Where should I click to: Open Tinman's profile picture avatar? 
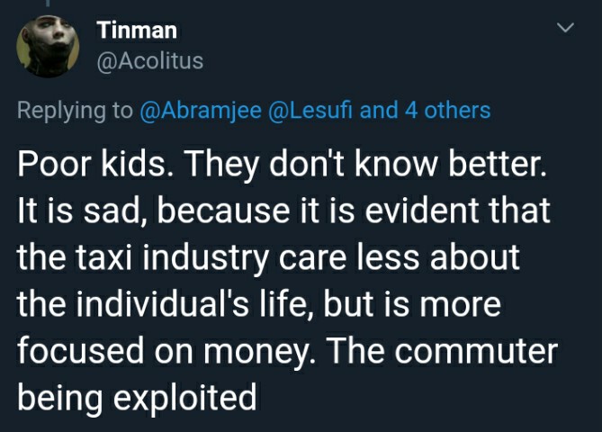(x=48, y=47)
